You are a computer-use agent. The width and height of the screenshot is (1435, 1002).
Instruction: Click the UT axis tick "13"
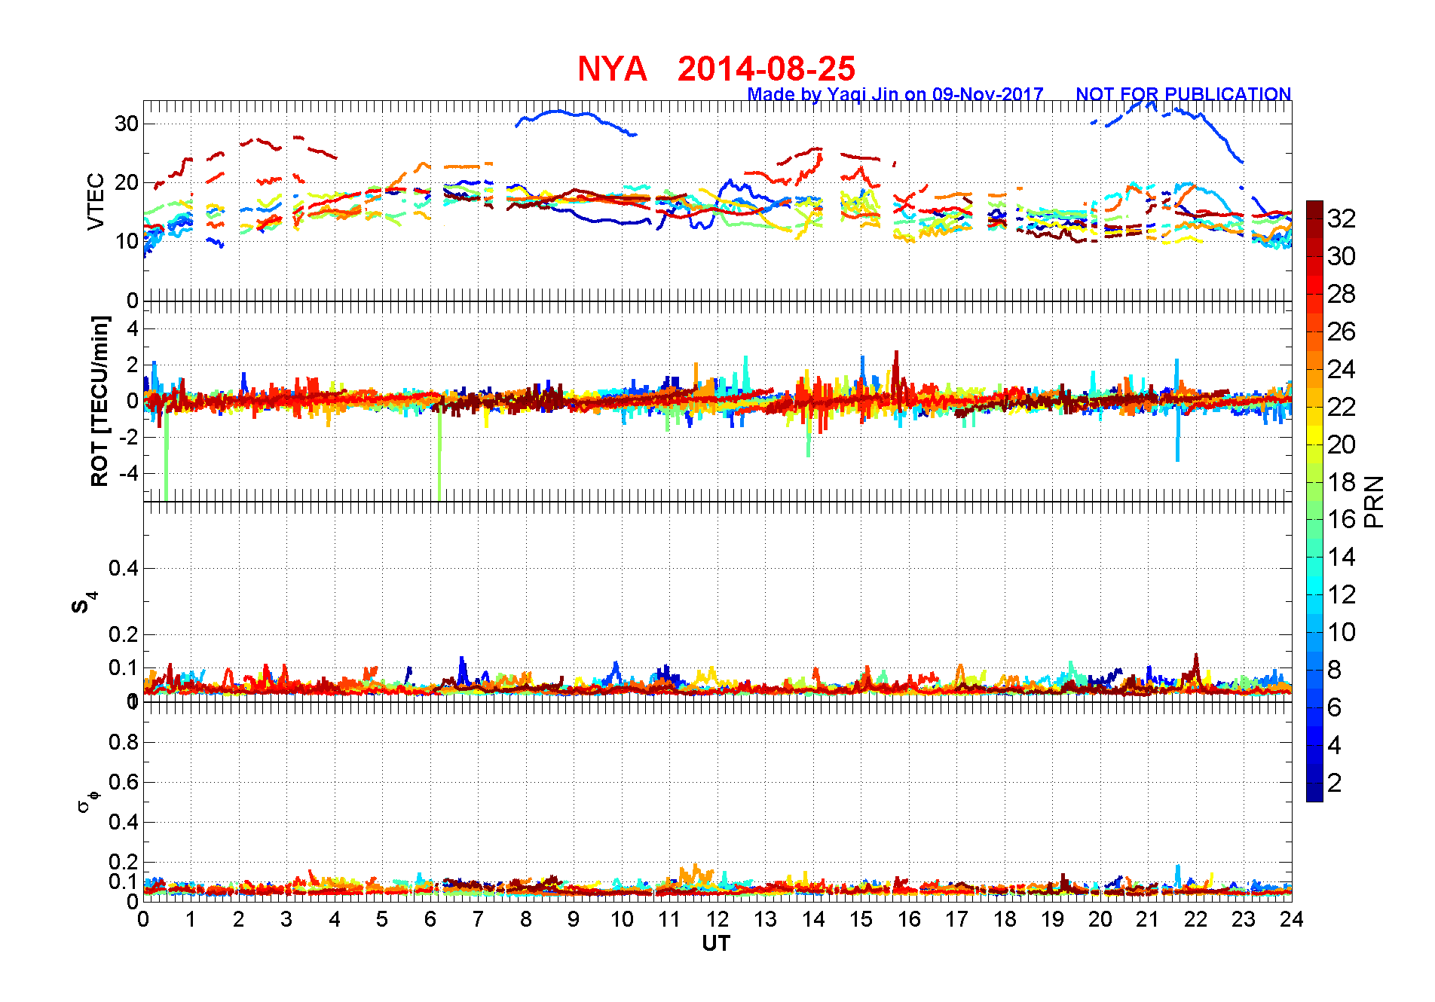[x=765, y=919]
